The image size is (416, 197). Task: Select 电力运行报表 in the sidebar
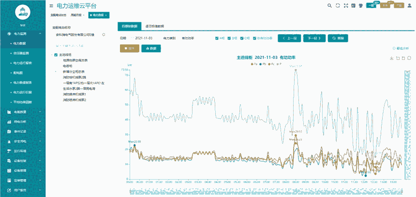tap(23, 63)
